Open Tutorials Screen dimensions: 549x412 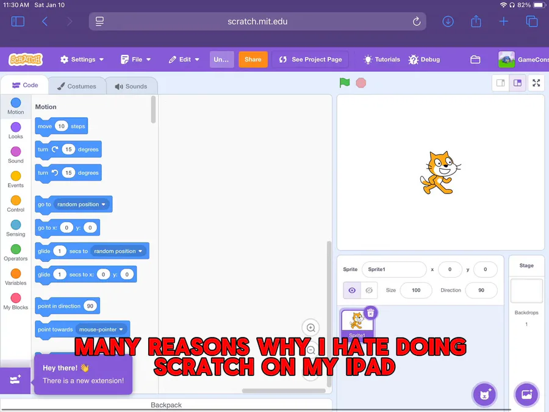[382, 60]
